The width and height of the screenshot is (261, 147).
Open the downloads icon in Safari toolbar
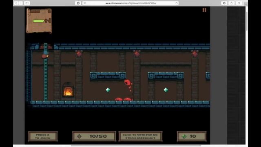pos(224,3)
